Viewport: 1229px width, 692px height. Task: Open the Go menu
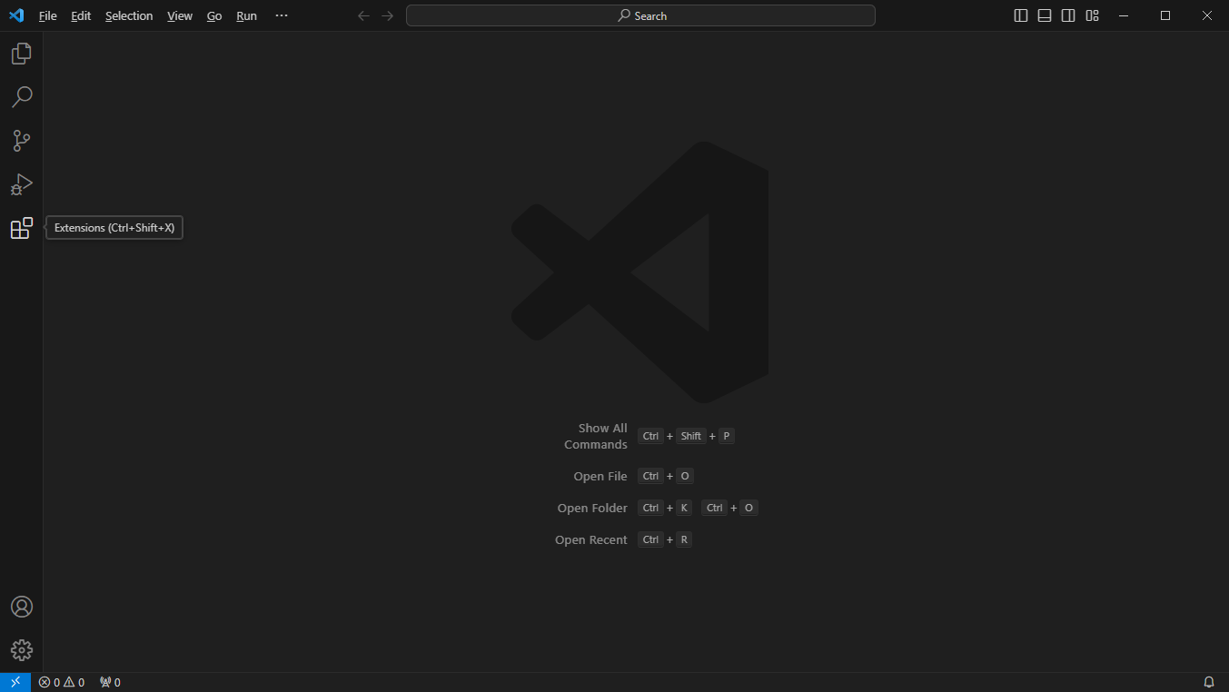[x=214, y=15]
